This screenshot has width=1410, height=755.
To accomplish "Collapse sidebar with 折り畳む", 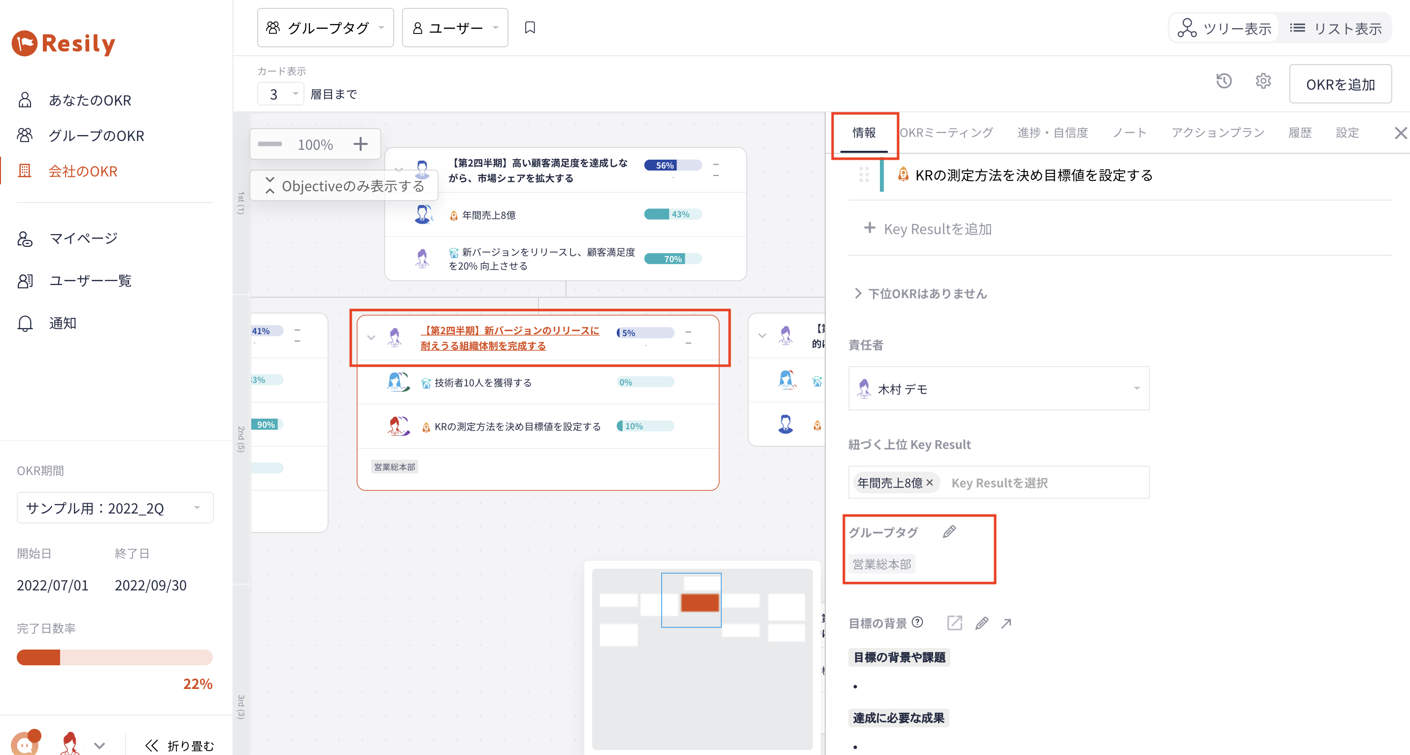I will (x=179, y=745).
